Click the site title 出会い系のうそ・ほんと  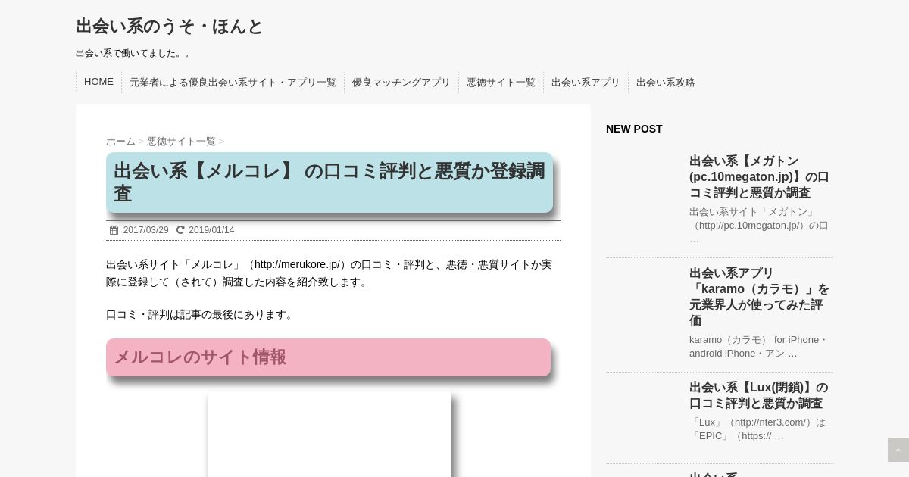click(x=169, y=26)
